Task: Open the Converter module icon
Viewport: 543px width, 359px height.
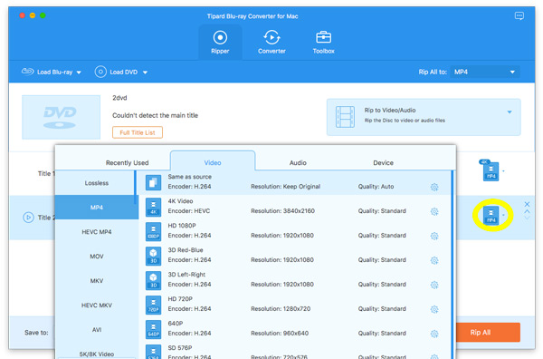Action: 271,37
